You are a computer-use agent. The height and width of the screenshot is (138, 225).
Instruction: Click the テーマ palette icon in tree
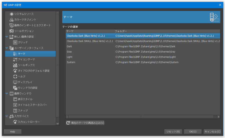pyautogui.click(x=15, y=54)
